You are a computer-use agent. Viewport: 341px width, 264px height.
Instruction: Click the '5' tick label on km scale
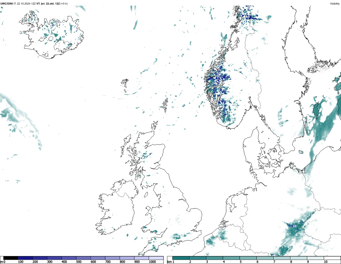pos(241,262)
